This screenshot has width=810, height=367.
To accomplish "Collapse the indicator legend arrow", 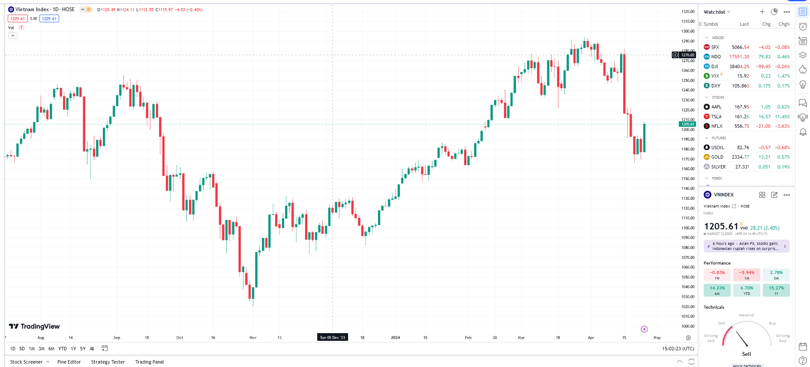I will point(13,36).
